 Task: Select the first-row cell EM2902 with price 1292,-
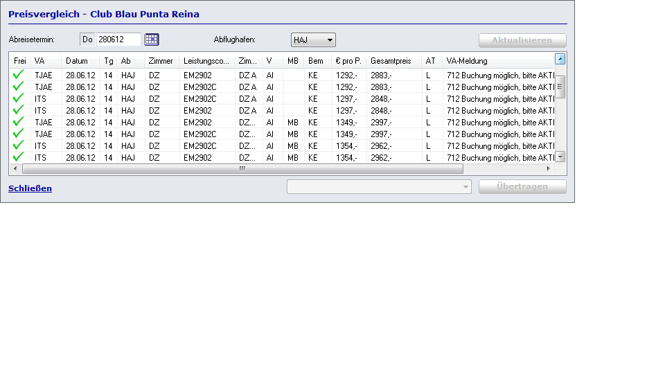[197, 75]
